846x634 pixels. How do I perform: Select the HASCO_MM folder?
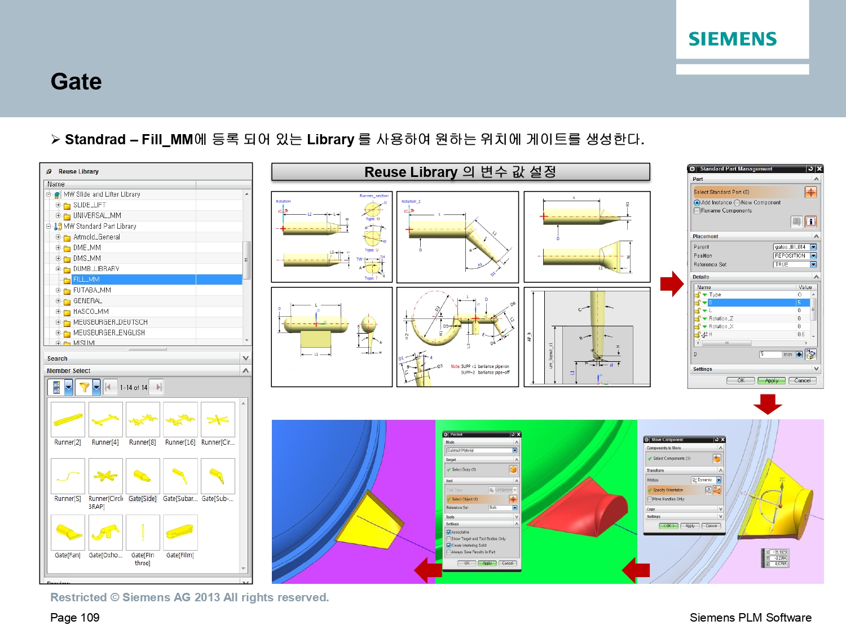(x=91, y=312)
